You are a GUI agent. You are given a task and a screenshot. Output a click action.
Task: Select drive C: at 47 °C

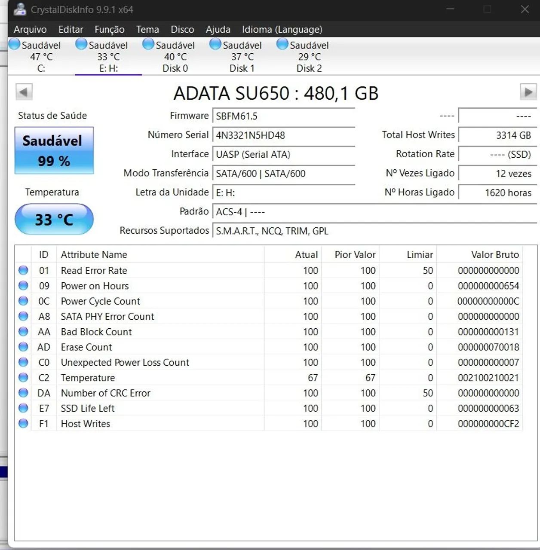(x=41, y=56)
